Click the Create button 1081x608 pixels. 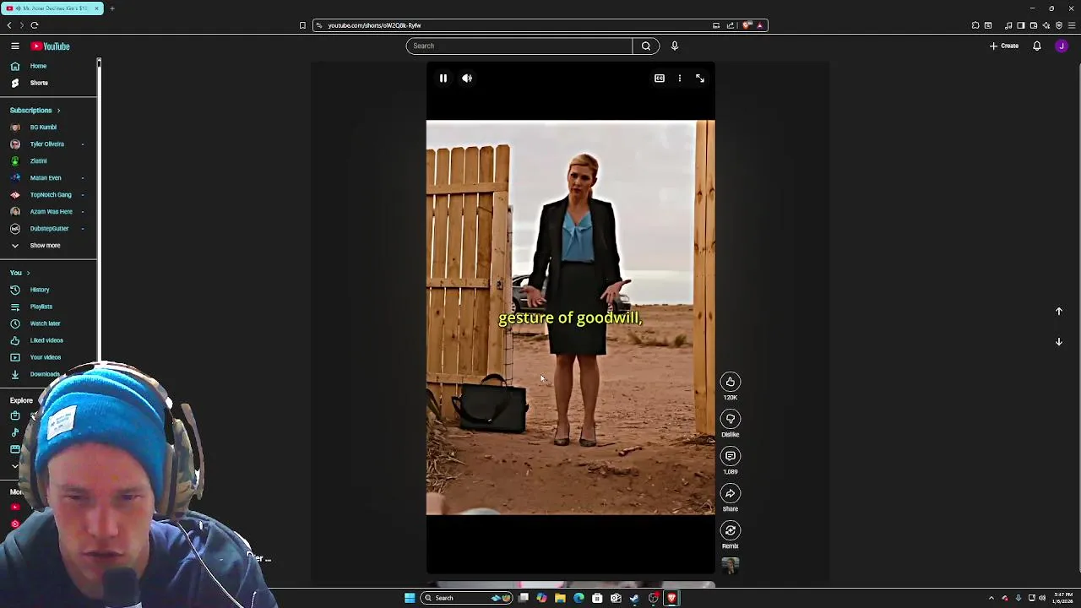click(1004, 46)
